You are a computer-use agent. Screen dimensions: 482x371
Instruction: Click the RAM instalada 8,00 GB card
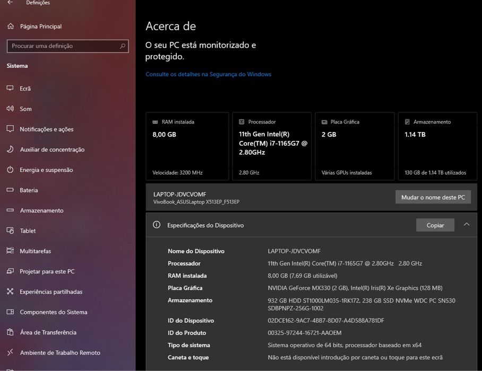pos(187,146)
